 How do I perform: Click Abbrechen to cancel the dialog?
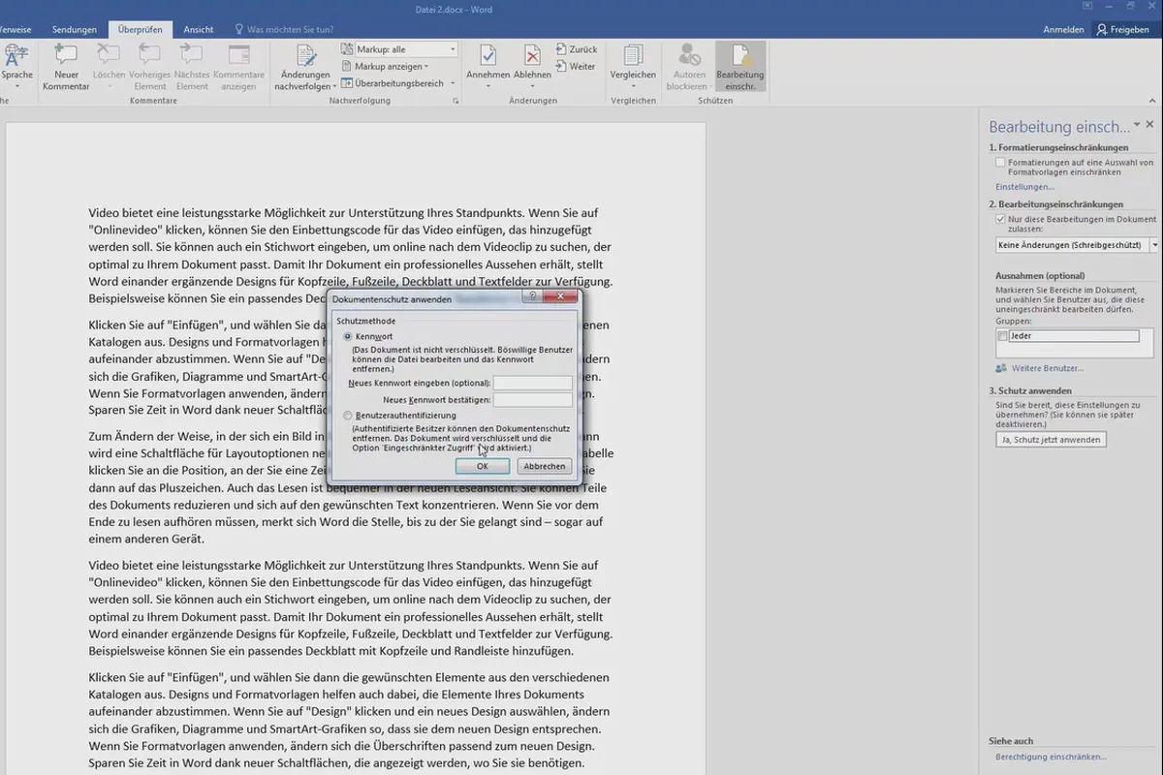(x=544, y=466)
